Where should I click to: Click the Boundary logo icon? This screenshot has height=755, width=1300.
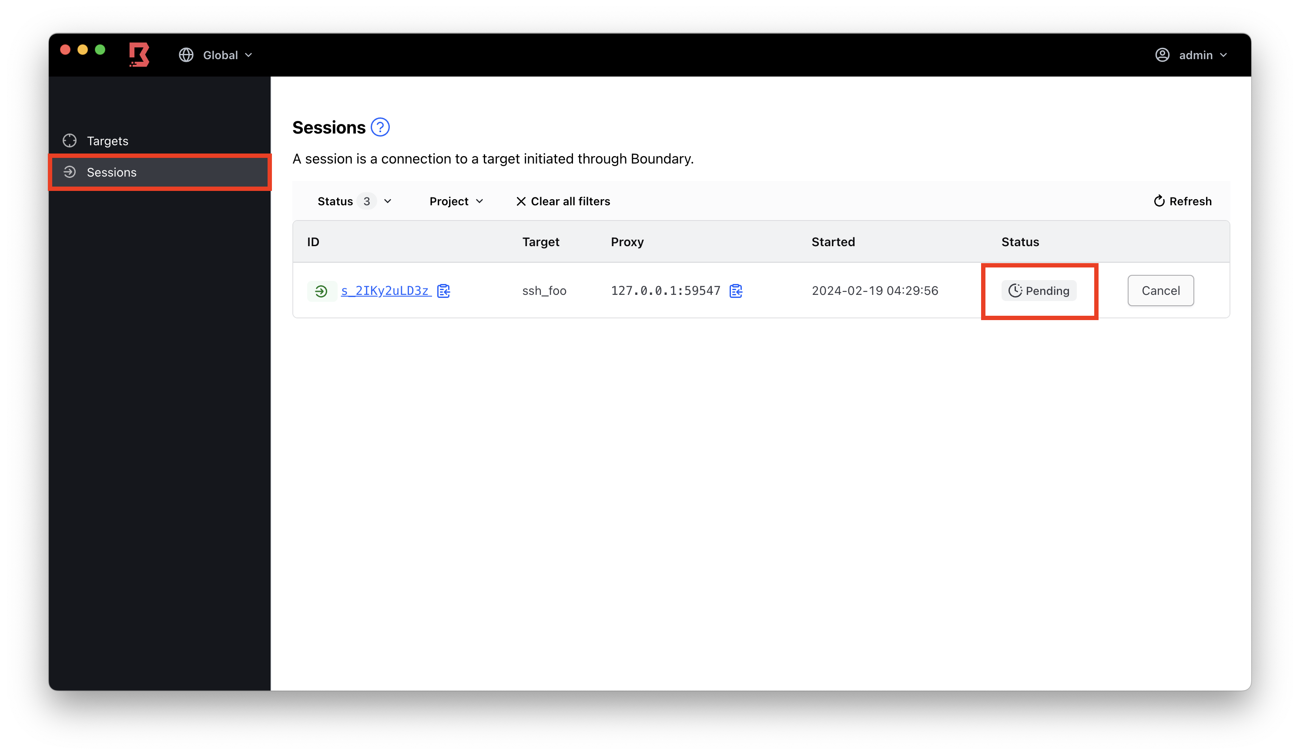coord(139,55)
